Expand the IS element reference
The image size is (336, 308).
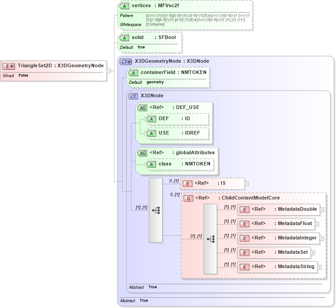click(x=247, y=184)
